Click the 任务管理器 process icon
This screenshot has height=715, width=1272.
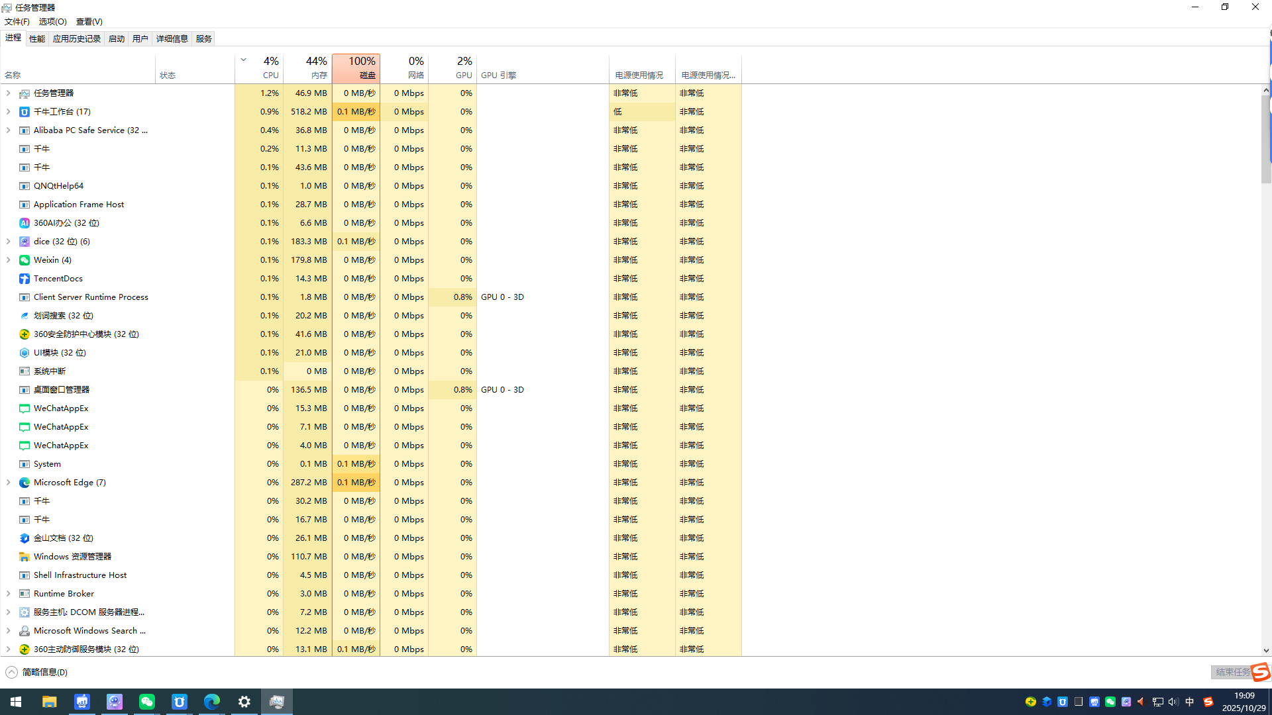tap(25, 93)
